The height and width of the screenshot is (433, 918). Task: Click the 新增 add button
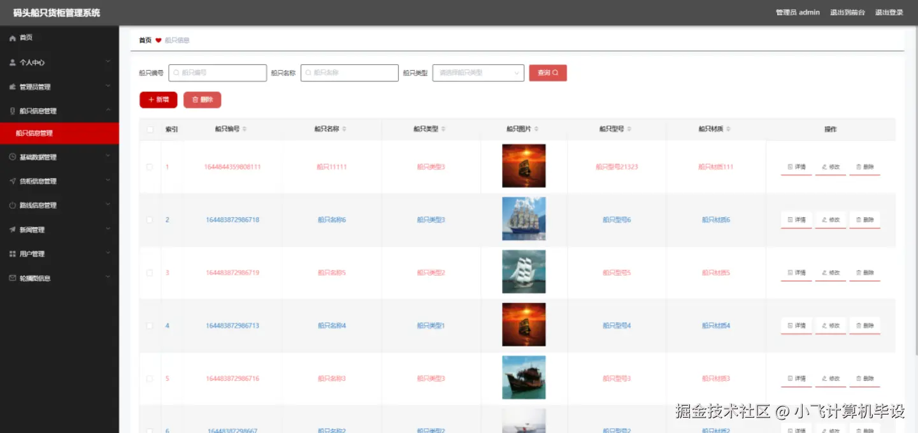click(x=159, y=100)
